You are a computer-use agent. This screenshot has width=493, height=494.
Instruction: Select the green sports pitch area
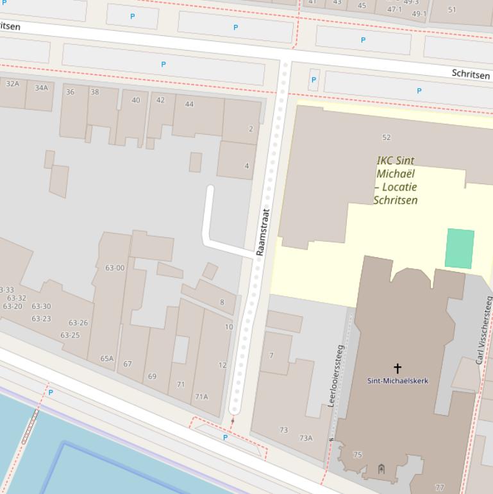click(460, 248)
